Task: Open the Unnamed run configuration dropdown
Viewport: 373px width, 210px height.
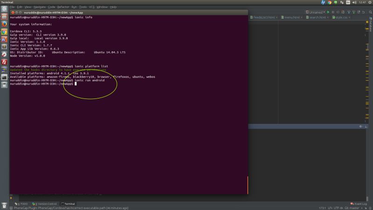Action: point(316,12)
